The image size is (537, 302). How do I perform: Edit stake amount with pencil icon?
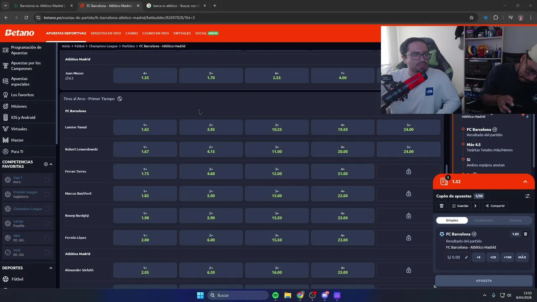[x=466, y=257]
